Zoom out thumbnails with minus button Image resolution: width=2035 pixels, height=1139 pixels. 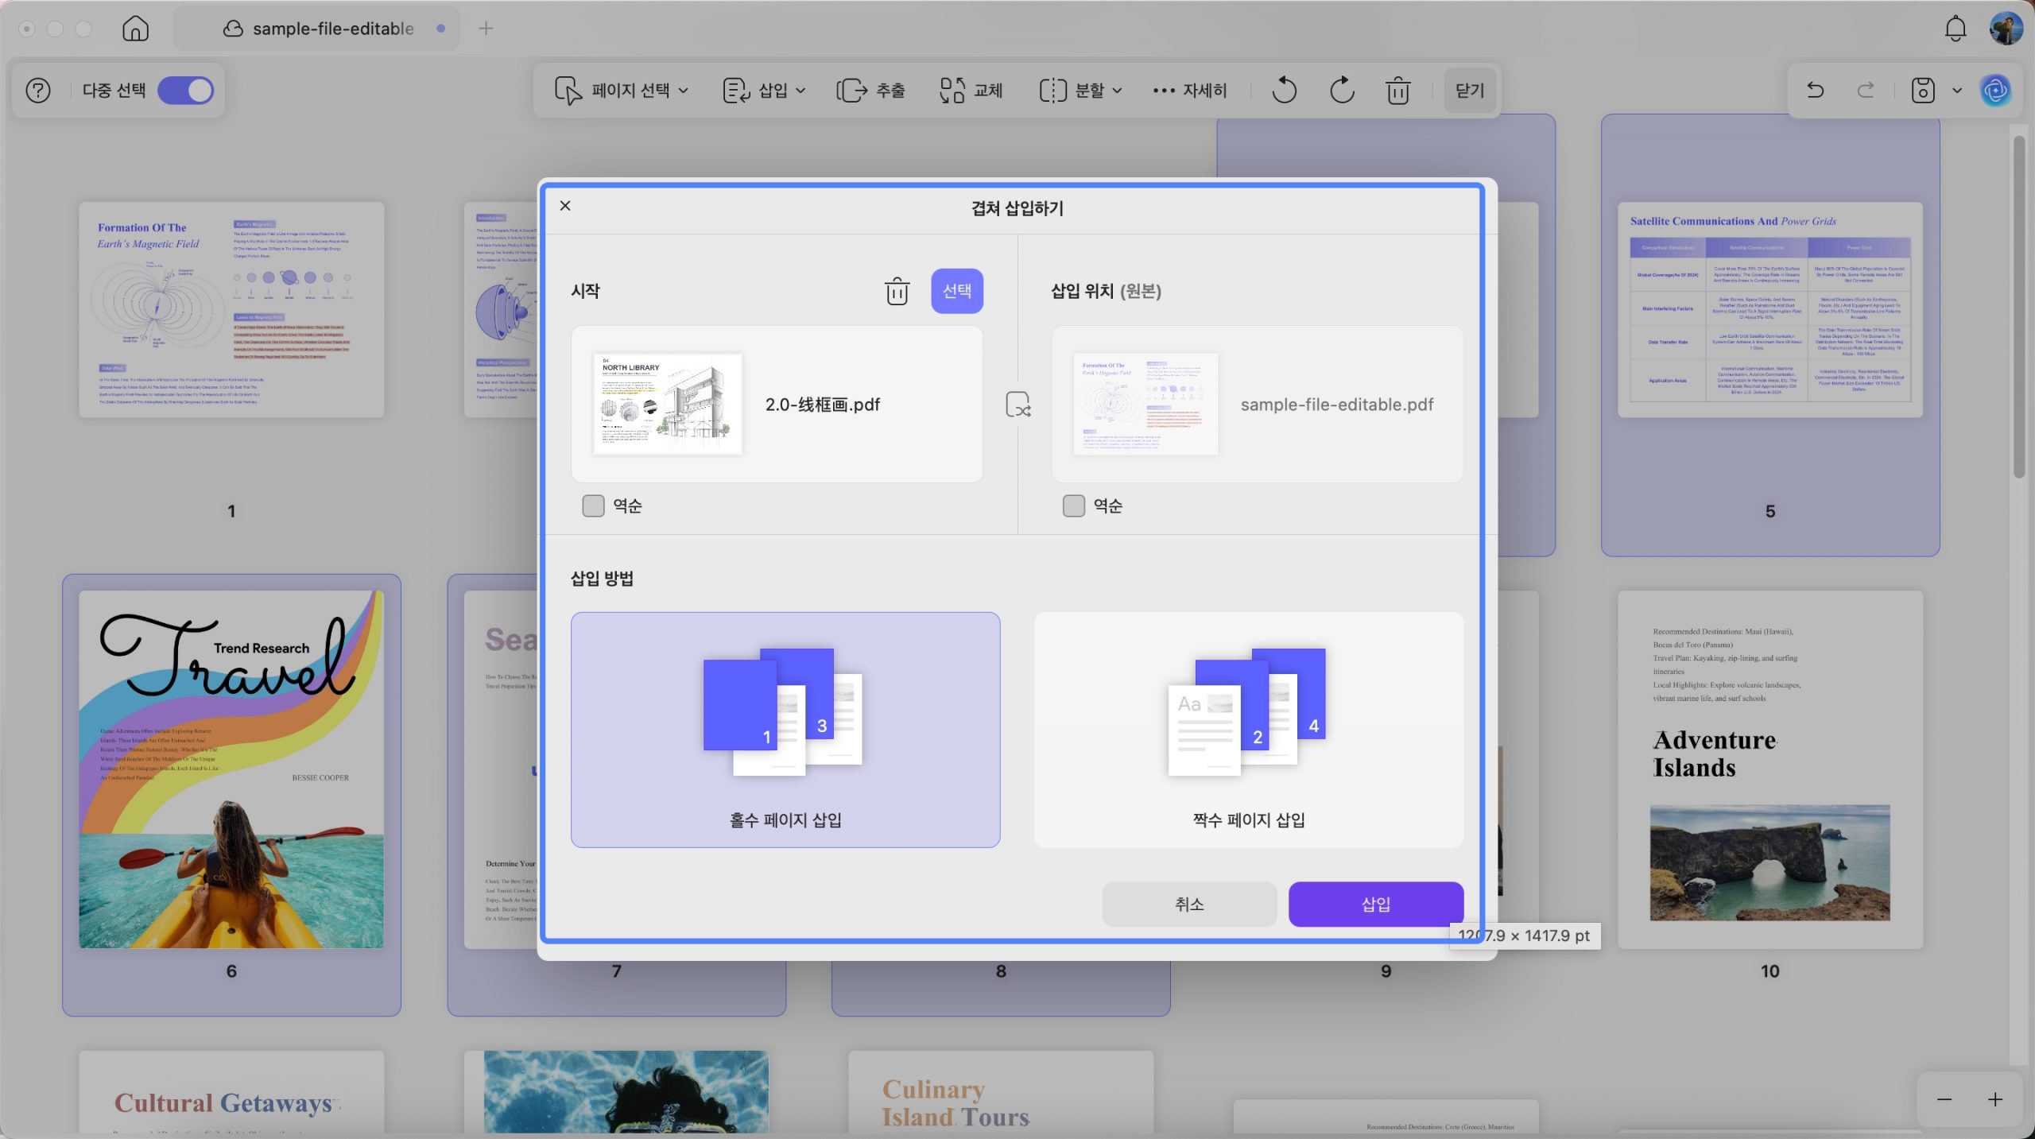tap(1944, 1099)
